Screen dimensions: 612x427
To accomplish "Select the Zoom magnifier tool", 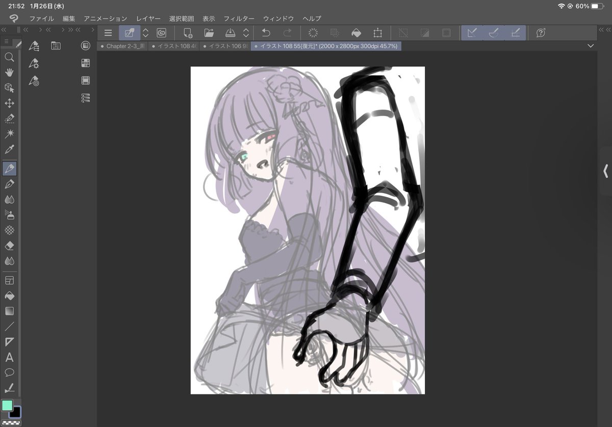I will pos(9,57).
